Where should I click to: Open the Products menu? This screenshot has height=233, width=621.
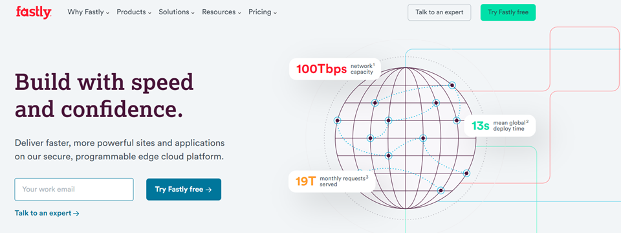click(x=134, y=12)
